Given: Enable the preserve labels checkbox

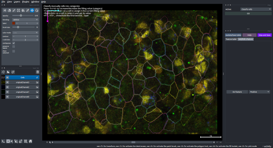Looking at the screenshot, I should [14, 47].
